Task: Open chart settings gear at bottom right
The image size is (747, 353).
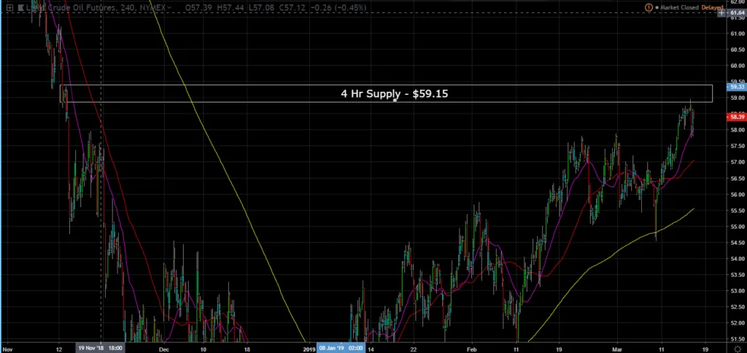Action: (x=738, y=349)
